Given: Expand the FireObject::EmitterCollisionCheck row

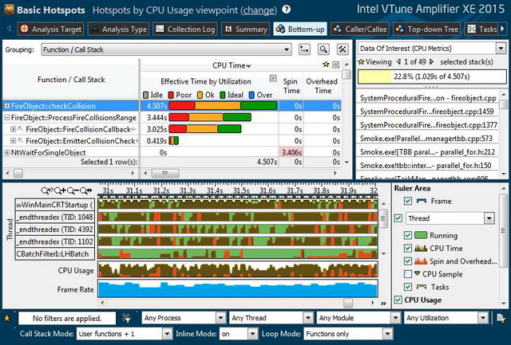Looking at the screenshot, I should (13, 141).
